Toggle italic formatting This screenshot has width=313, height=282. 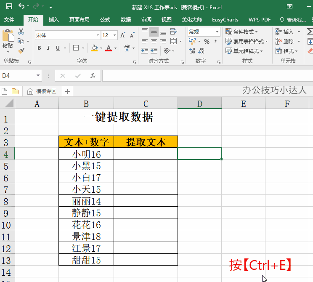point(48,48)
